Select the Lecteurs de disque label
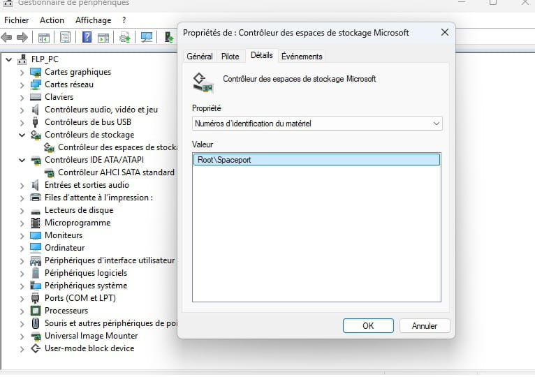The image size is (535, 377). click(x=79, y=211)
